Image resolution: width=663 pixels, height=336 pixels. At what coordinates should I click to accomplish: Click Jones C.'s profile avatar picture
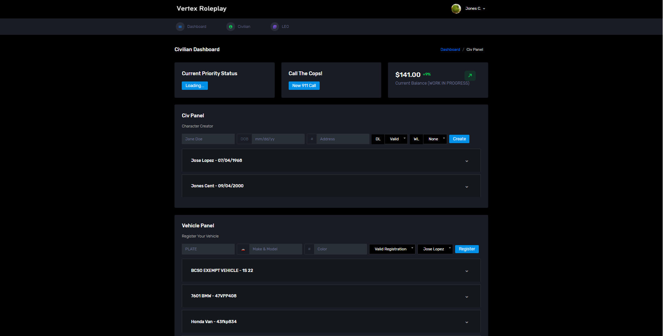456,9
